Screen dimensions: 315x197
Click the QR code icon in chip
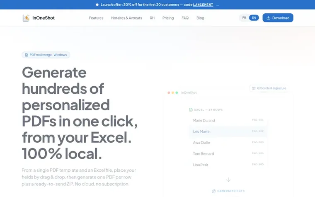(254, 88)
